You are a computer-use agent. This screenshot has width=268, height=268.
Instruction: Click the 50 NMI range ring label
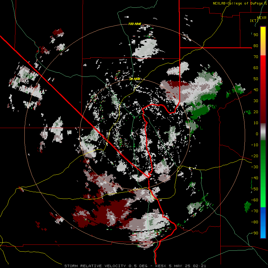(x=135, y=79)
